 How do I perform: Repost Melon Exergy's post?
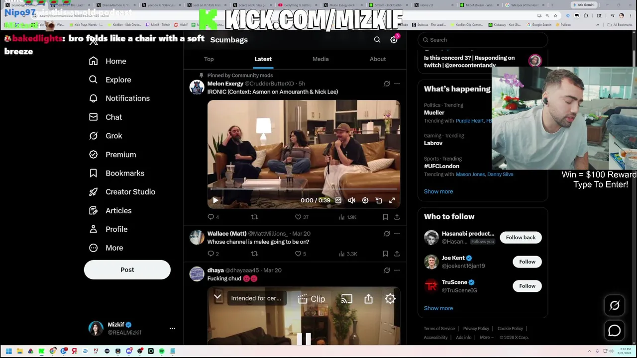pos(254,217)
